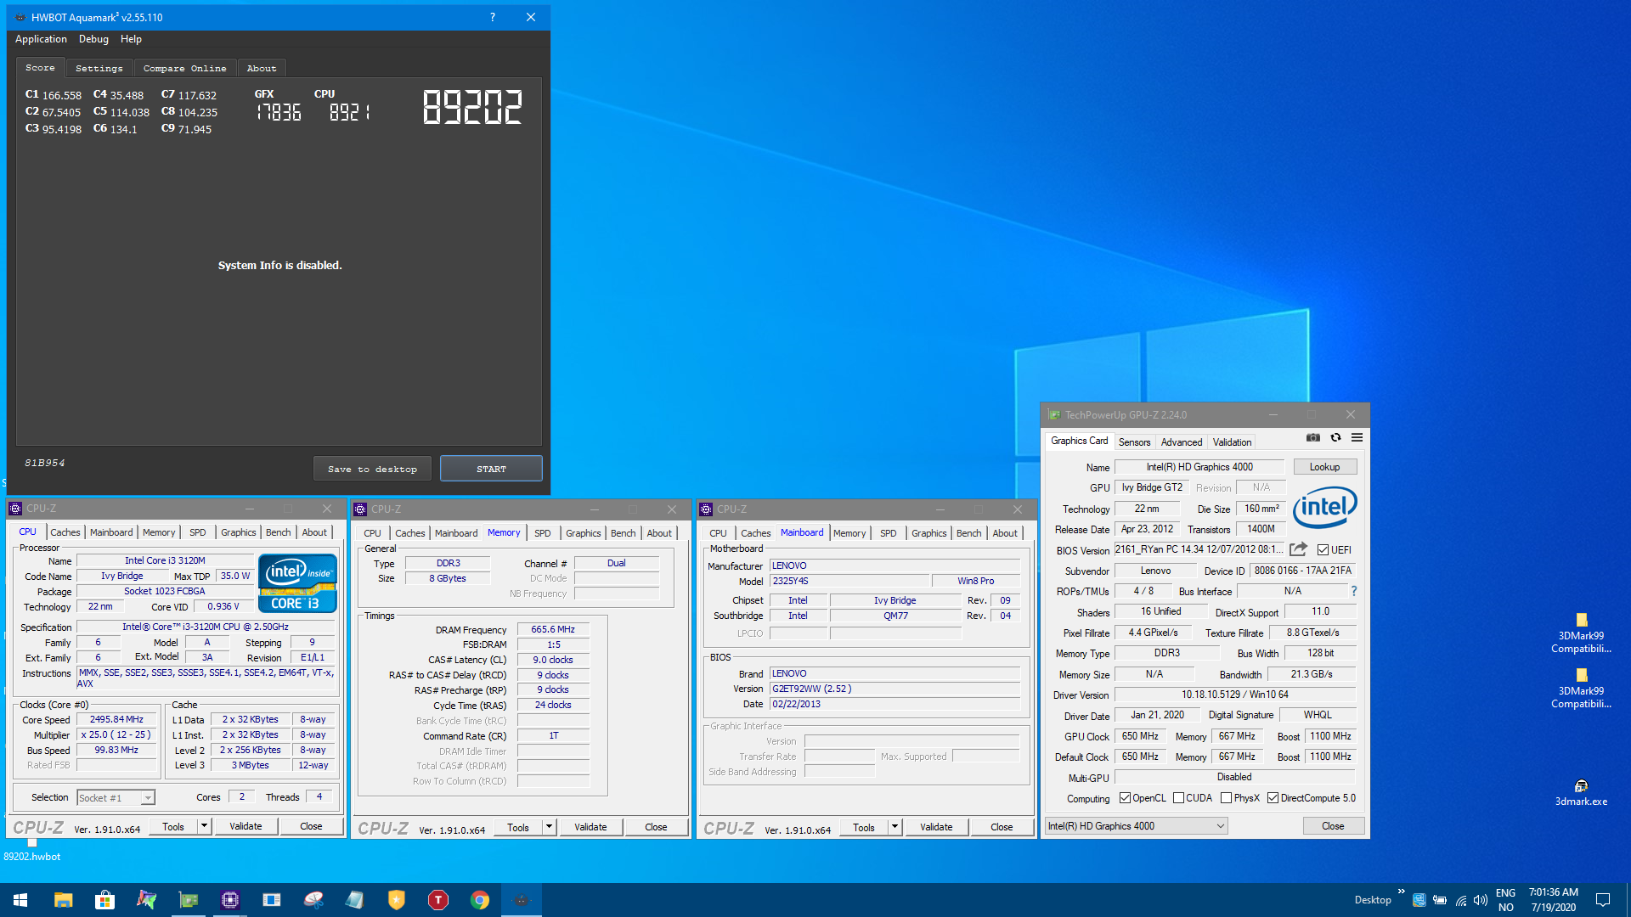Click the Close button in GPU-Z

pyautogui.click(x=1333, y=826)
